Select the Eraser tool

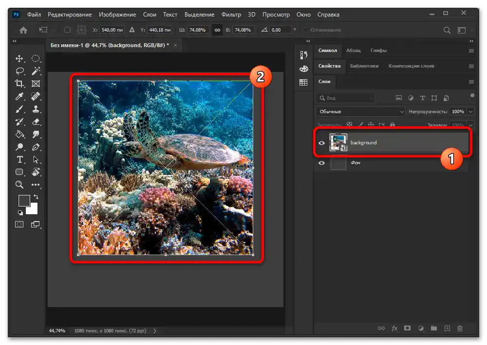point(36,122)
